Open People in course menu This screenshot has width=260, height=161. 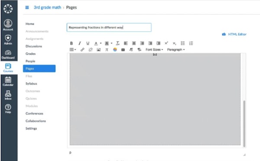pos(30,61)
